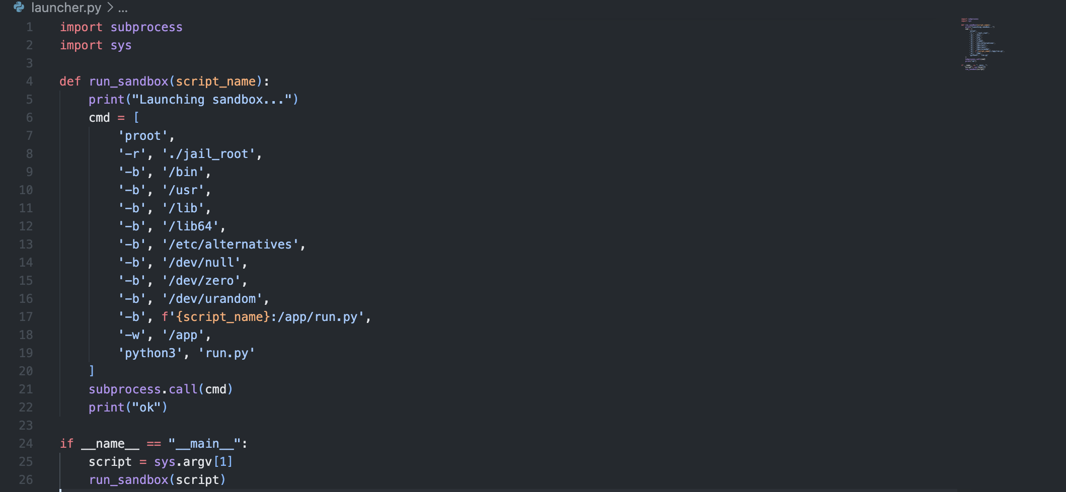The image size is (1066, 492).
Task: Click the sys module on import line 2
Action: pos(121,45)
